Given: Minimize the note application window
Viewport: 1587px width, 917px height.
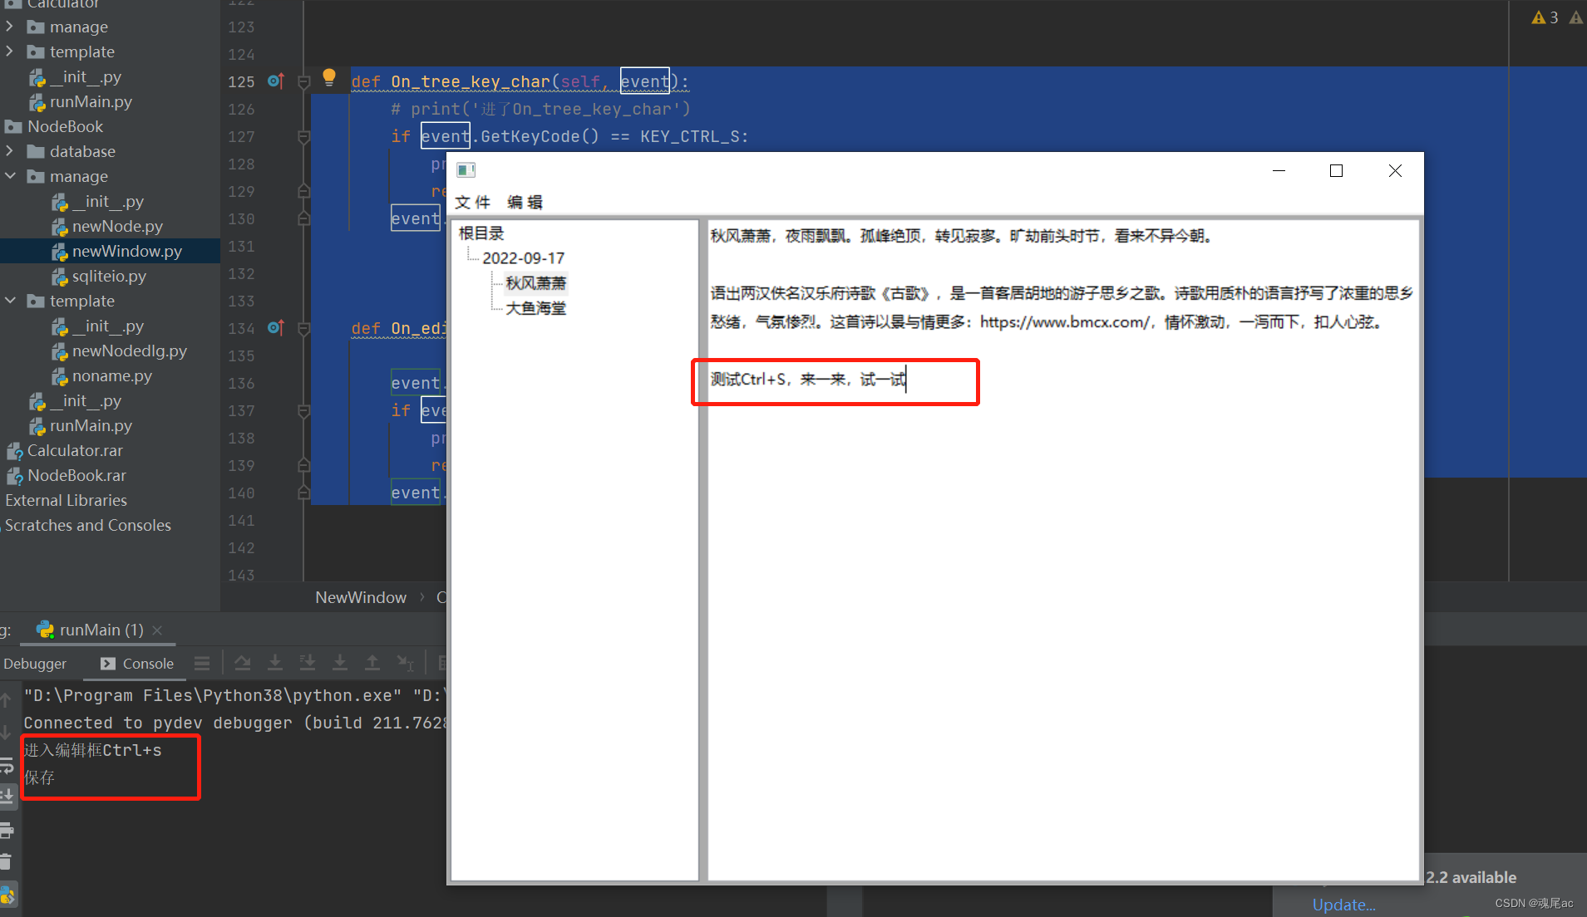Looking at the screenshot, I should [x=1279, y=171].
